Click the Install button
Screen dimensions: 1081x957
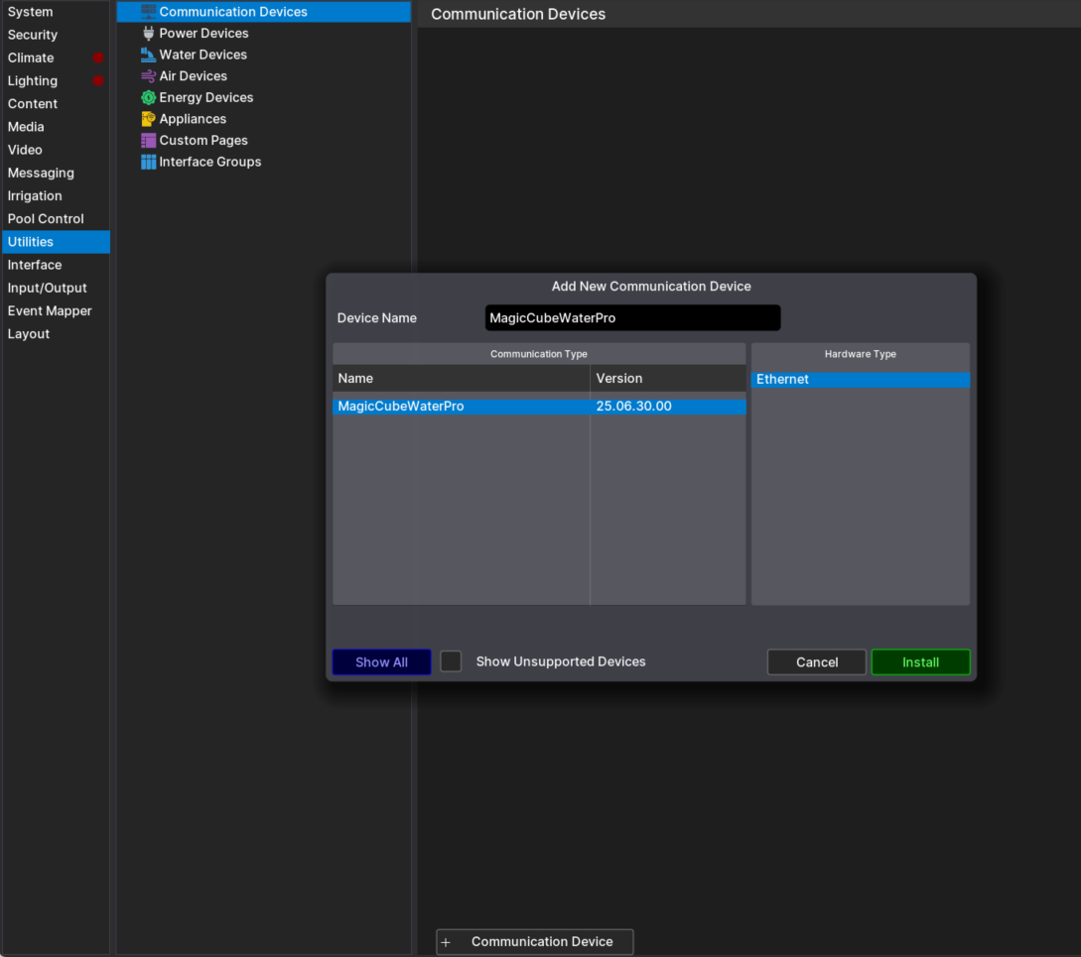[x=920, y=662]
